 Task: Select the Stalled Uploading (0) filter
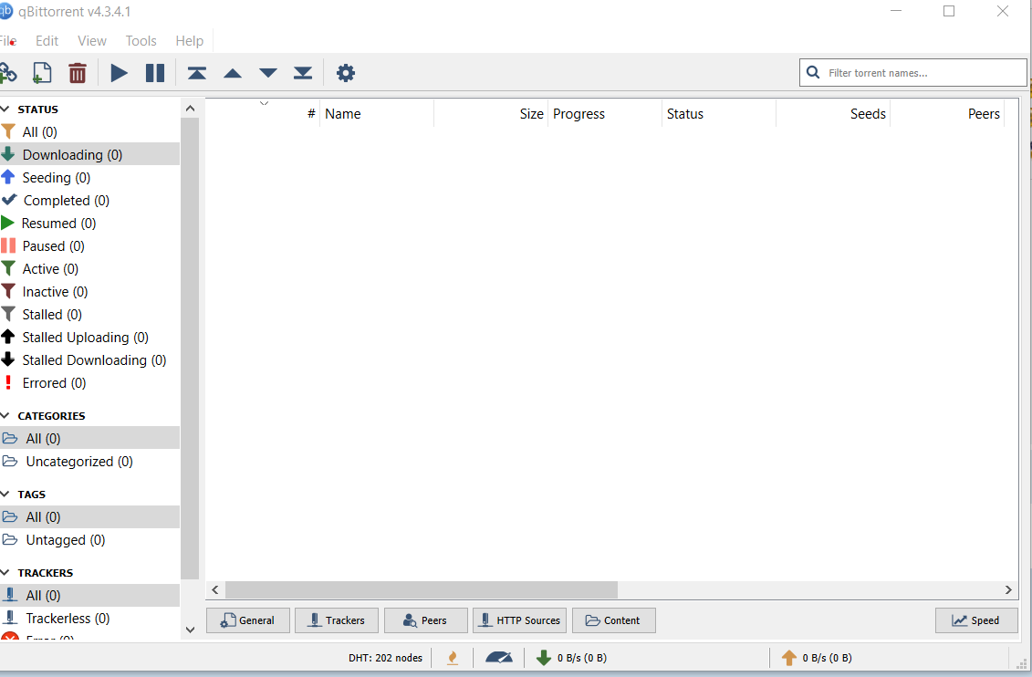[89, 337]
